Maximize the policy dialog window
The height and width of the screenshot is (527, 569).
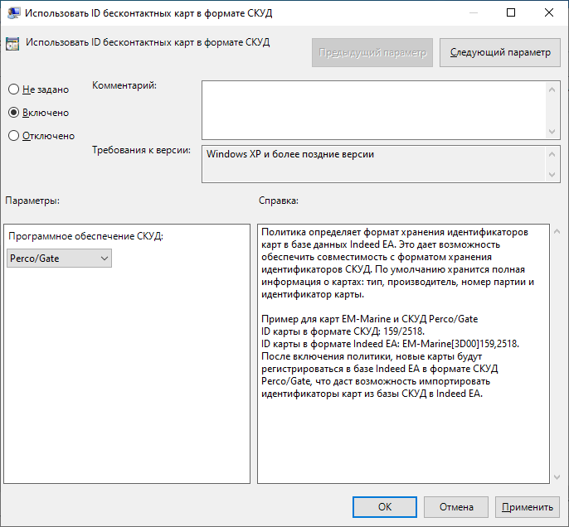point(511,13)
